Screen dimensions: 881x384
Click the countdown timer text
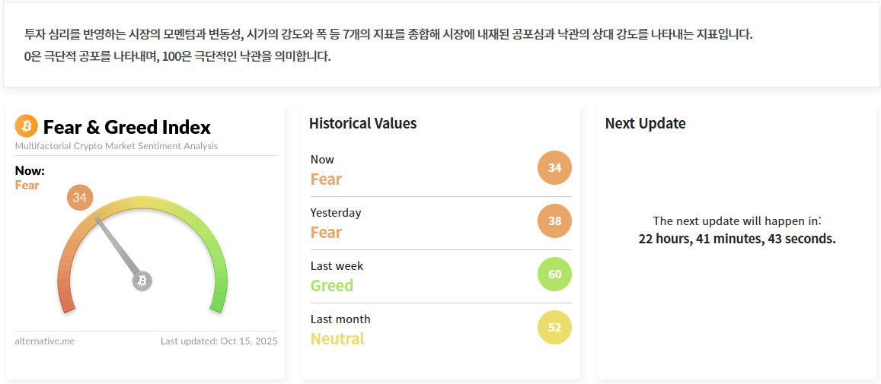[736, 239]
